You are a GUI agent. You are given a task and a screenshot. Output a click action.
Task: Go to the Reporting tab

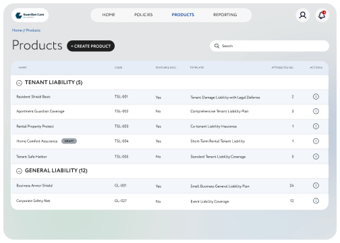point(225,15)
